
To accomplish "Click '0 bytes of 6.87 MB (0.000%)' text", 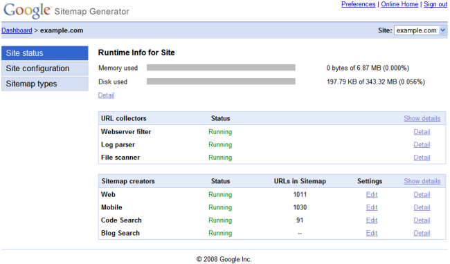I will point(368,68).
